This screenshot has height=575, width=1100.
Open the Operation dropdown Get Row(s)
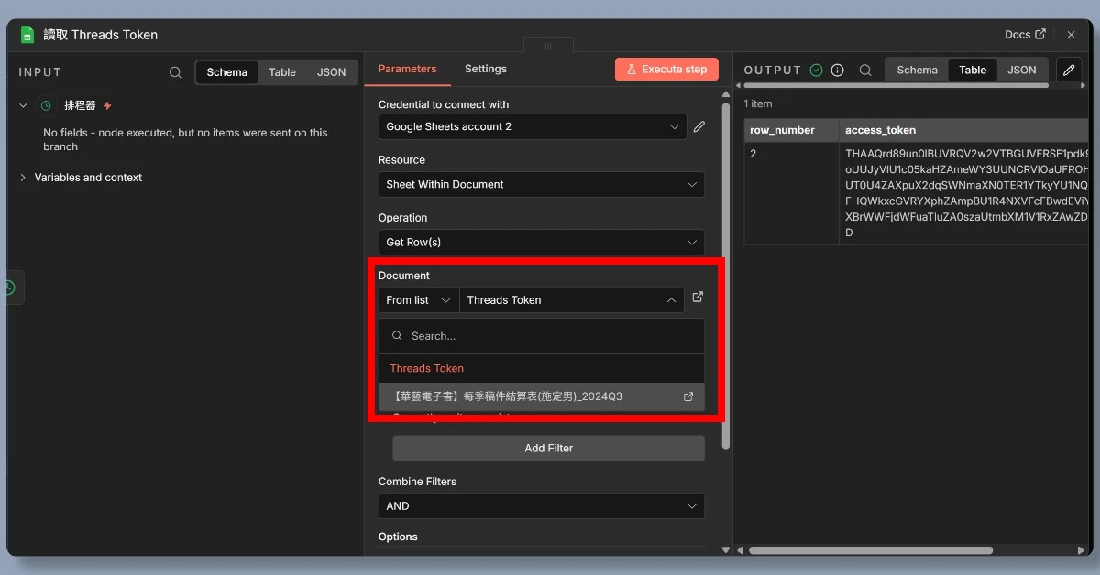pyautogui.click(x=541, y=242)
